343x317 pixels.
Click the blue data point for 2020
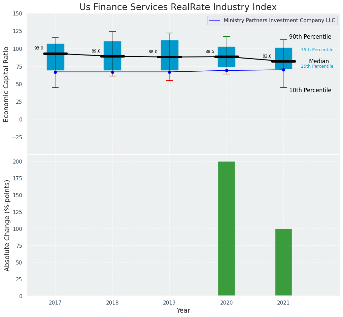coord(227,70)
